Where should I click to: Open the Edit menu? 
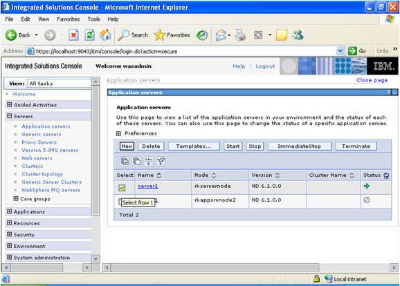click(x=26, y=19)
